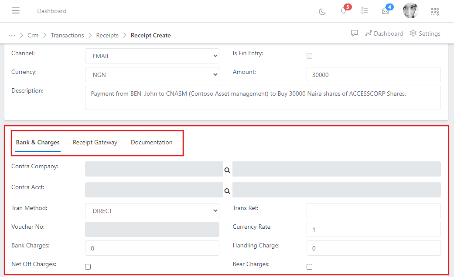Click the profile avatar picture
Image resolution: width=454 pixels, height=277 pixels.
410,10
